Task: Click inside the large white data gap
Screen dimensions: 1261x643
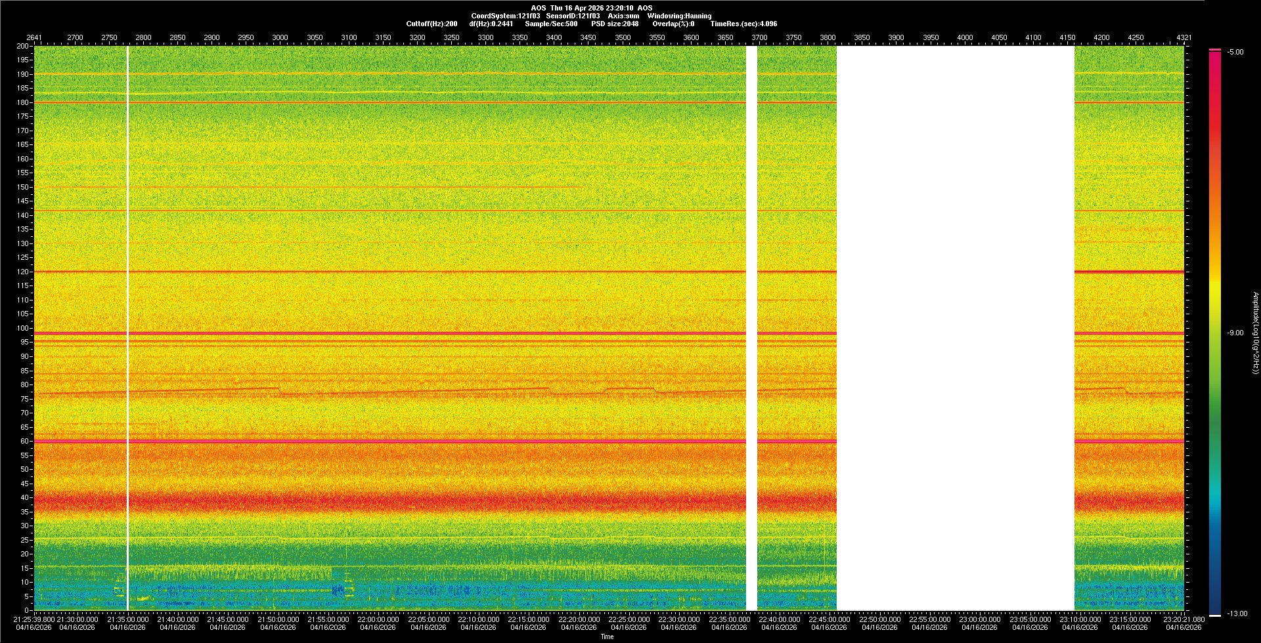Action: click(x=956, y=328)
